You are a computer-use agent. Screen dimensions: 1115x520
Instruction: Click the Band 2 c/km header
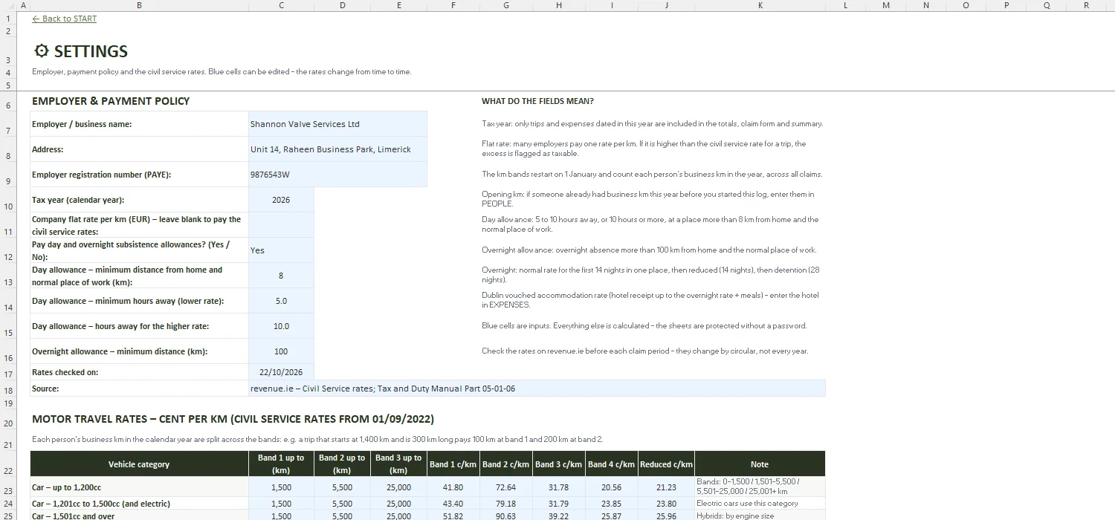coord(505,464)
